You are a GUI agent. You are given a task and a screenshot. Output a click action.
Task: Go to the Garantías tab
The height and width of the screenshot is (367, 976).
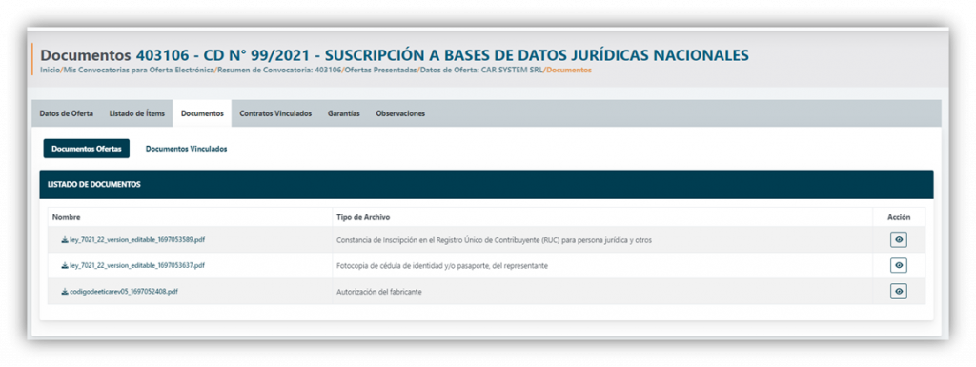(x=343, y=113)
